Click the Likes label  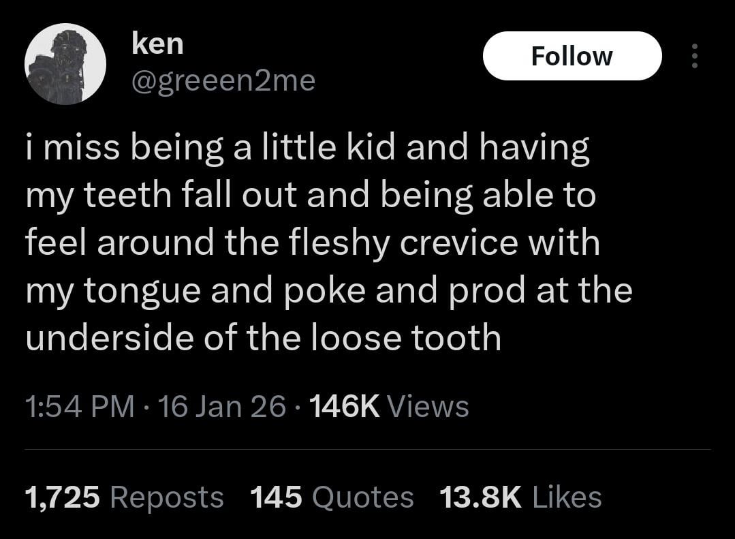pyautogui.click(x=567, y=497)
